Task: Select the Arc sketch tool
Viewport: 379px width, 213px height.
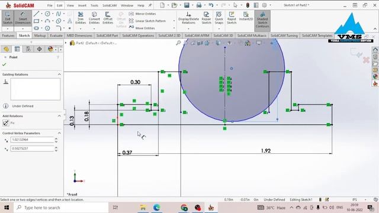Action: 47,21
